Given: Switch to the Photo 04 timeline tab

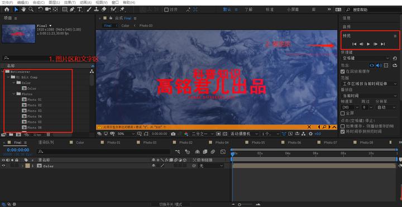Looking at the screenshot, I should pyautogui.click(x=222, y=142).
